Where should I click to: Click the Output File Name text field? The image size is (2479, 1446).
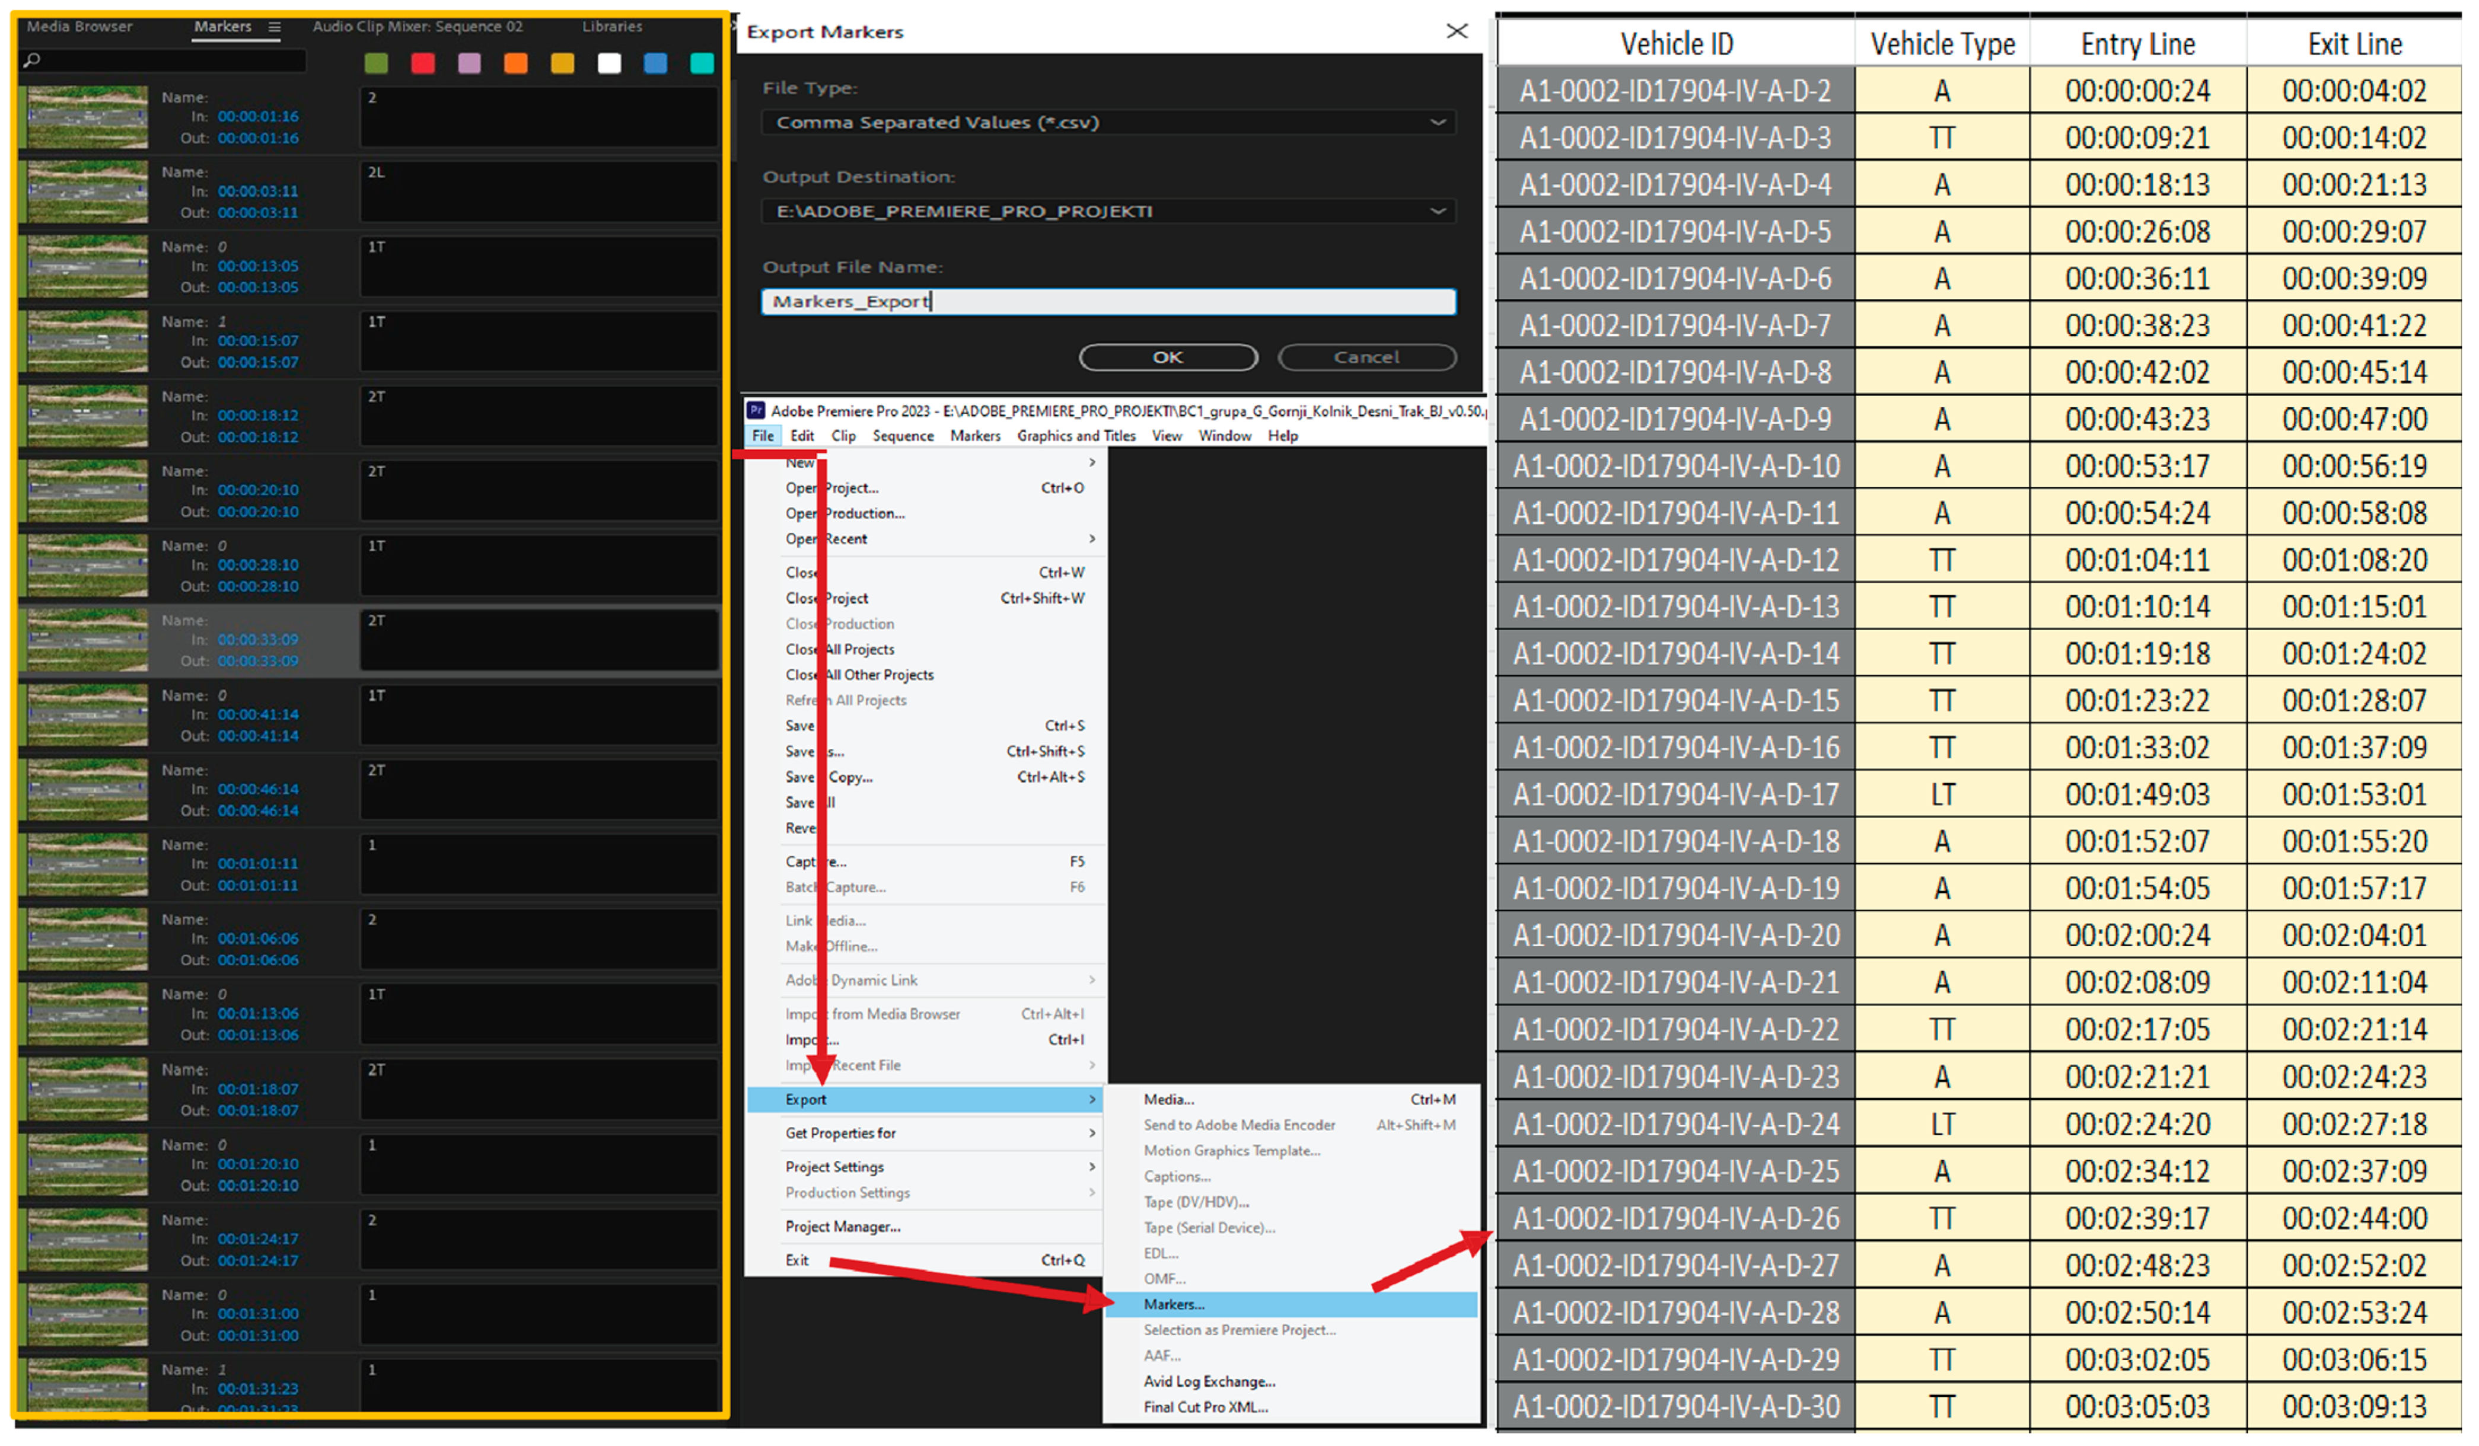(x=1108, y=302)
